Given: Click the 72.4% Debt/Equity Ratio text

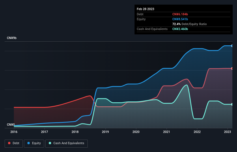Looking at the screenshot, I should pyautogui.click(x=189, y=24).
